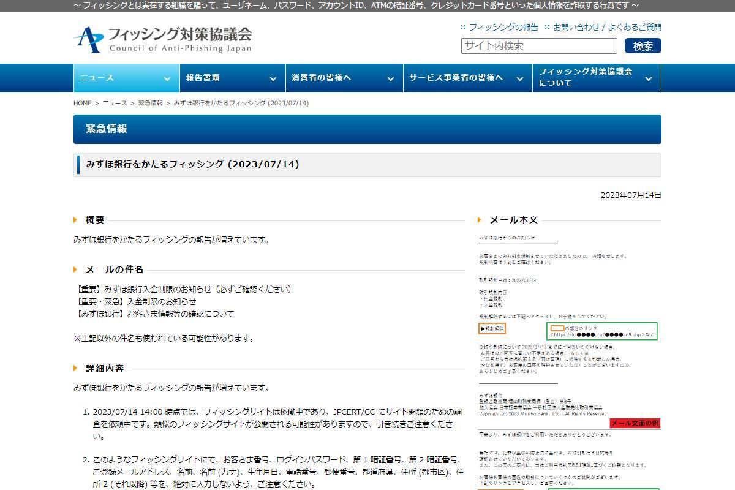Focus the サイト内検索 search field
735x490 pixels.
pyautogui.click(x=539, y=46)
